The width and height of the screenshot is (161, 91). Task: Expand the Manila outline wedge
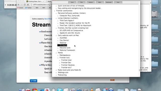pyautogui.click(x=56, y=53)
